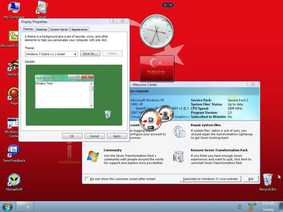Click the memory meter gadget dial

(165, 113)
